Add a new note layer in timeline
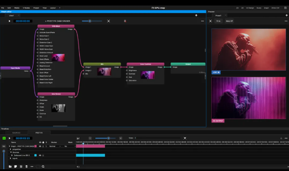Screen dimensions: 289x171 (x=15, y=167)
